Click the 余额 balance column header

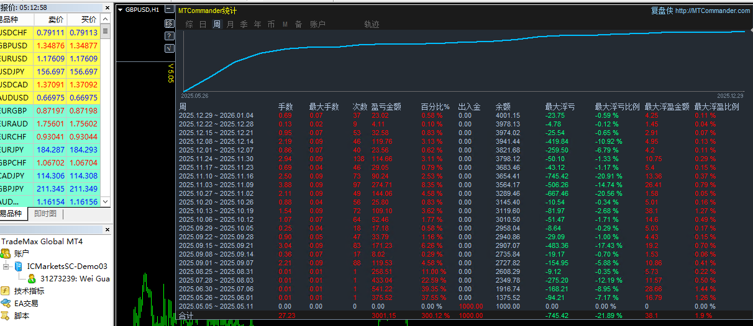click(503, 107)
